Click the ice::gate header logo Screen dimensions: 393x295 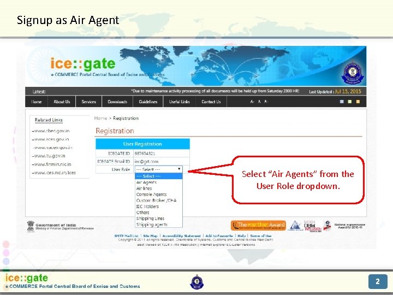tap(83, 64)
